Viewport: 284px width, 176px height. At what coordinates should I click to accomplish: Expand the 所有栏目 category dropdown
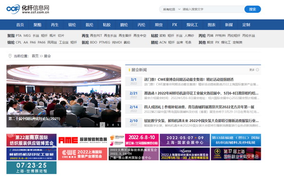click(x=171, y=9)
